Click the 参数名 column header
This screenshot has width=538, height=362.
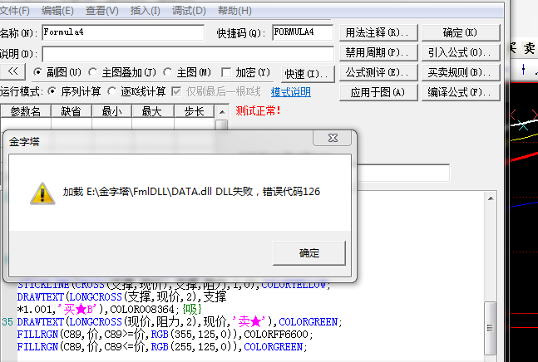click(26, 111)
